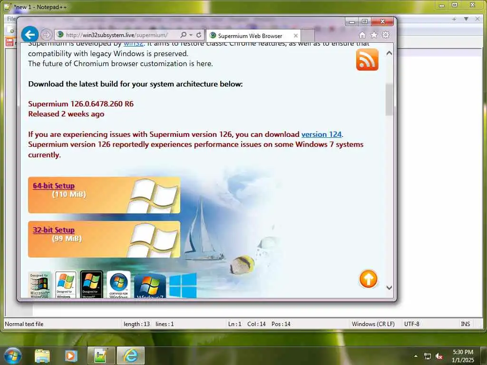Click the Supermium 126.0.6478.260 R6 version text
This screenshot has height=365, width=487.
[x=81, y=104]
